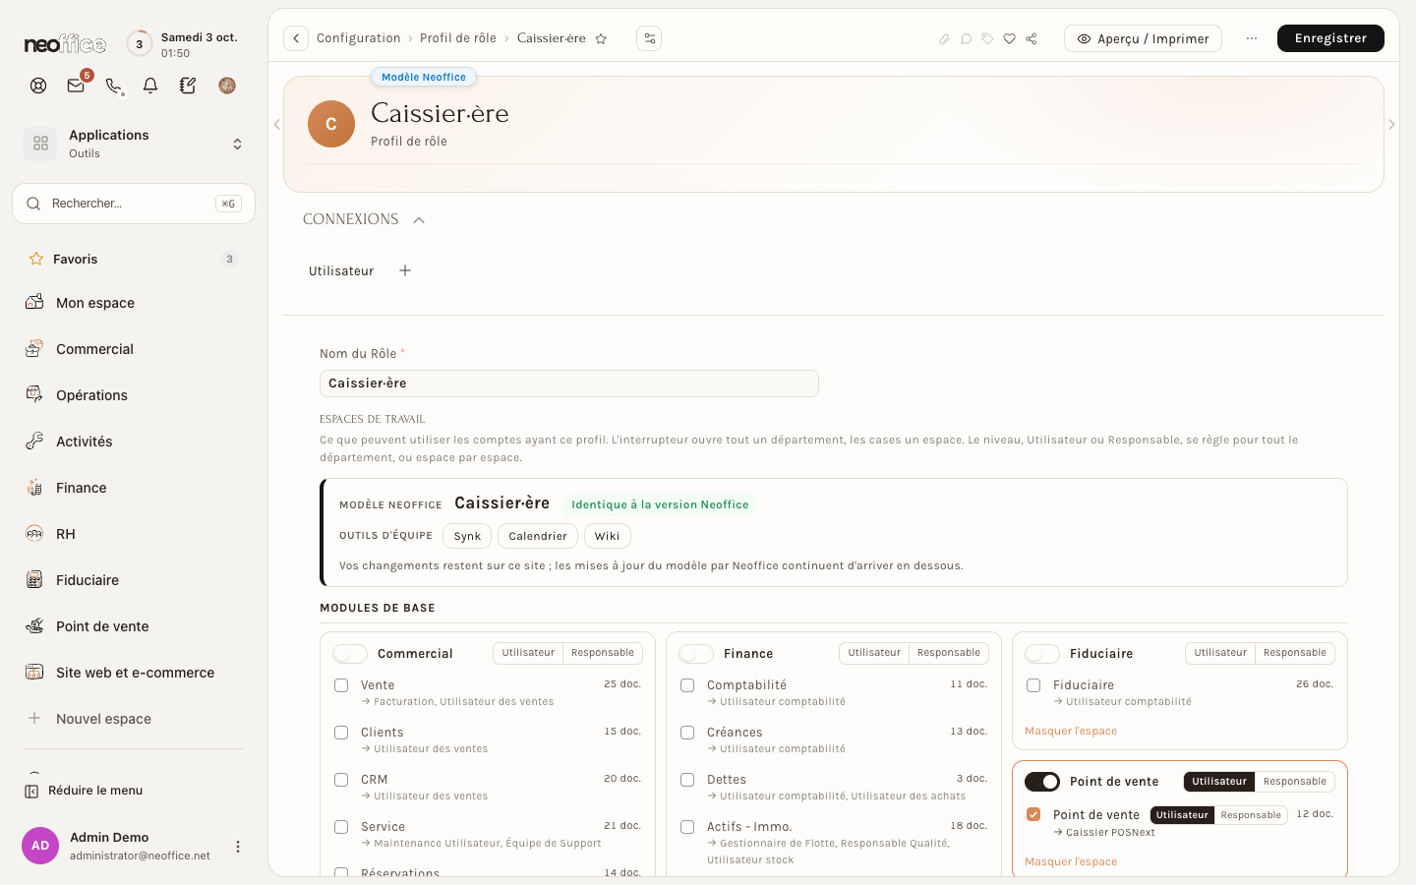Check the Créances workspace checkbox
The width and height of the screenshot is (1416, 885).
(x=687, y=733)
